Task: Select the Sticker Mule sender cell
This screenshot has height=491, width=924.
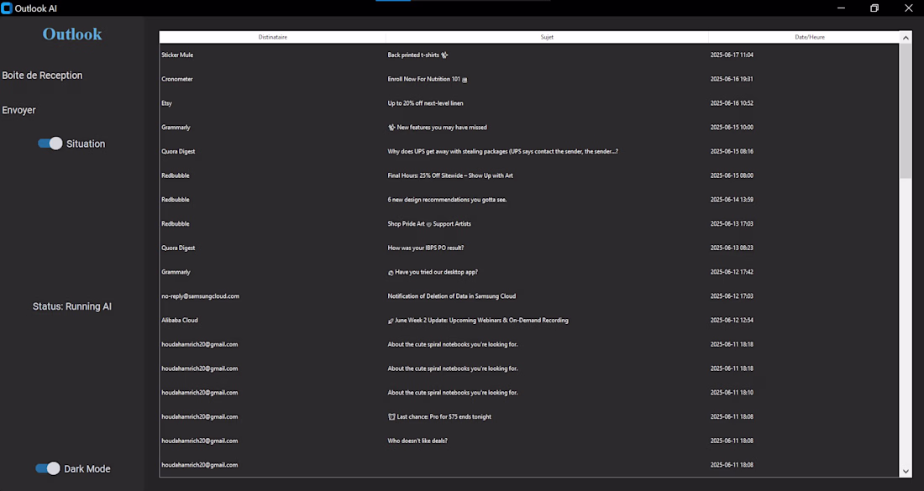Action: [177, 55]
